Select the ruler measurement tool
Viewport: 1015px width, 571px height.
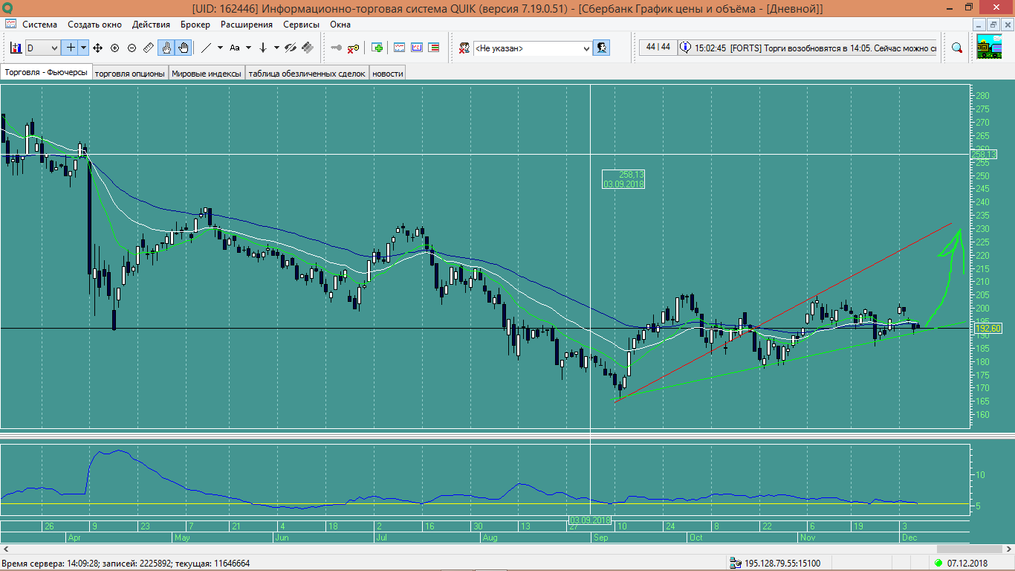149,48
